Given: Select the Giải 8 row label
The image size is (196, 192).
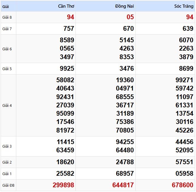Looking at the screenshot, I should pyautogui.click(x=7, y=17).
